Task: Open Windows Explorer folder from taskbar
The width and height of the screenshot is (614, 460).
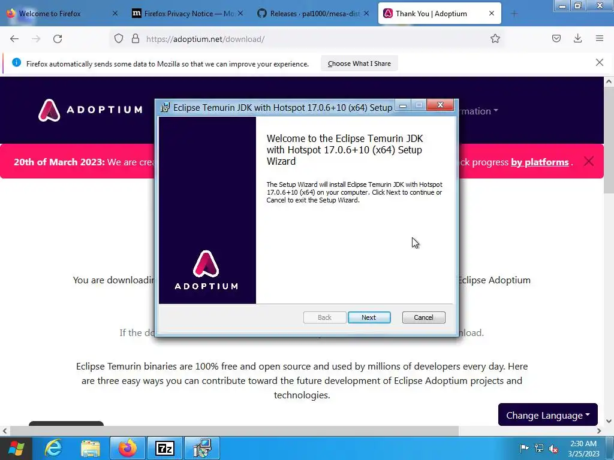Action: [x=91, y=448]
